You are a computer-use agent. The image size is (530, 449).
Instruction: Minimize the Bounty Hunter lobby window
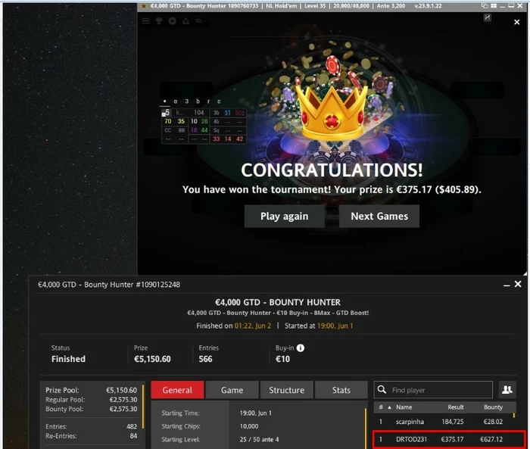tap(507, 285)
